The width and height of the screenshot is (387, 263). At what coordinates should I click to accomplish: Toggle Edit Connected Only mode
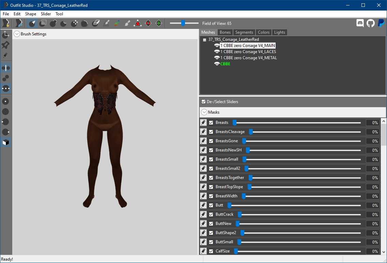tap(6, 78)
